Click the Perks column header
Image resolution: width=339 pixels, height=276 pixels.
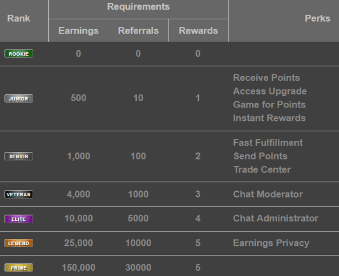(318, 18)
